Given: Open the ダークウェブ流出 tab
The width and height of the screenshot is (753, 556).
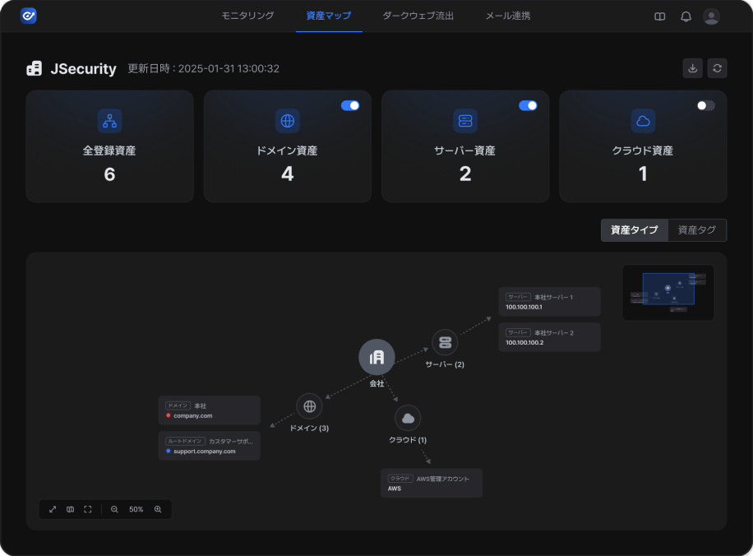Looking at the screenshot, I should (x=418, y=16).
